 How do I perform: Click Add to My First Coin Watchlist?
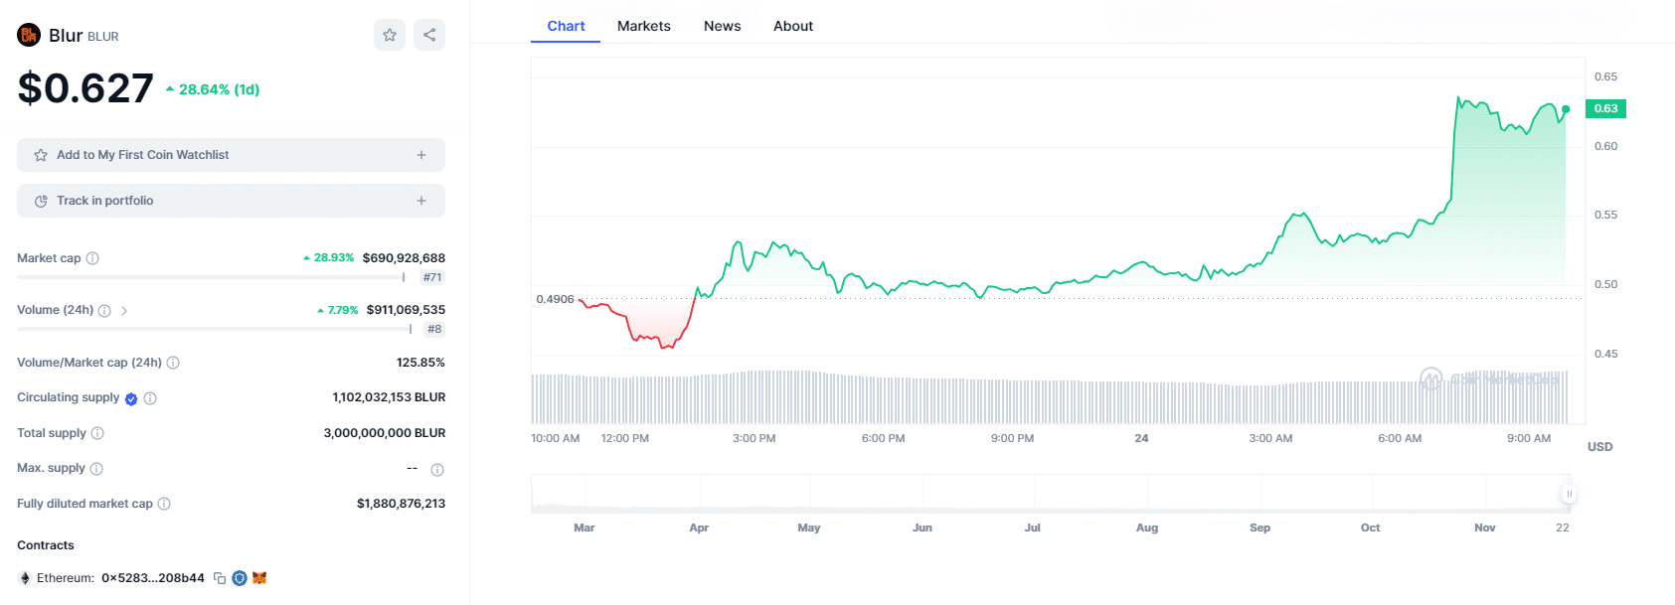click(142, 155)
